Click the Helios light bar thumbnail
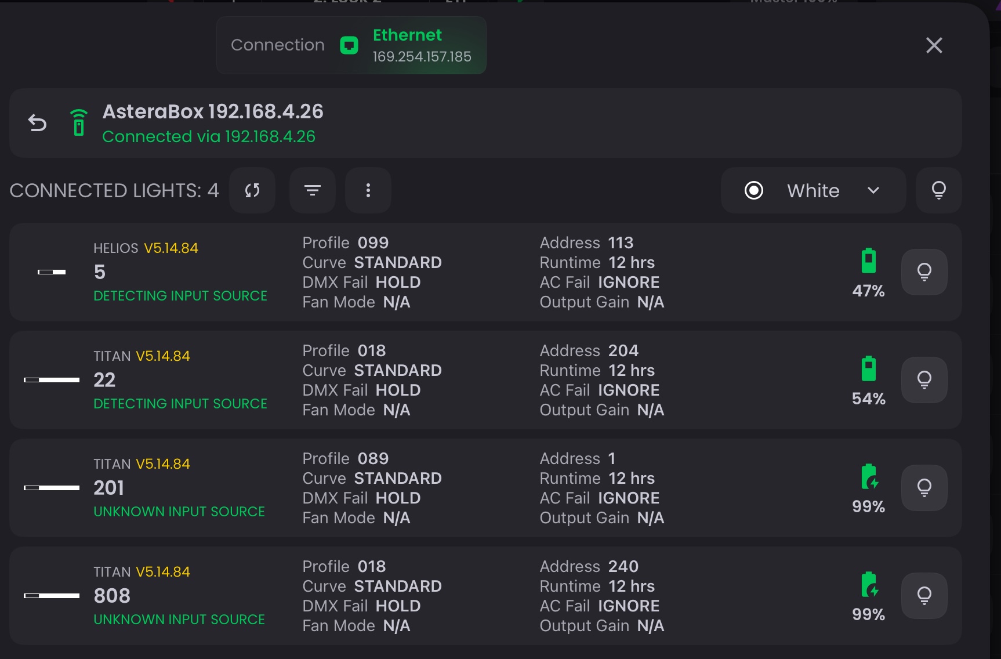The height and width of the screenshot is (659, 1001). 52,272
